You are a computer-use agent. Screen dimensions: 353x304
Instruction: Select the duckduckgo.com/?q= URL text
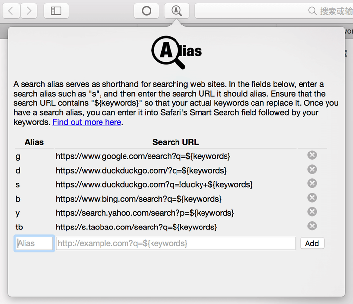(141, 171)
